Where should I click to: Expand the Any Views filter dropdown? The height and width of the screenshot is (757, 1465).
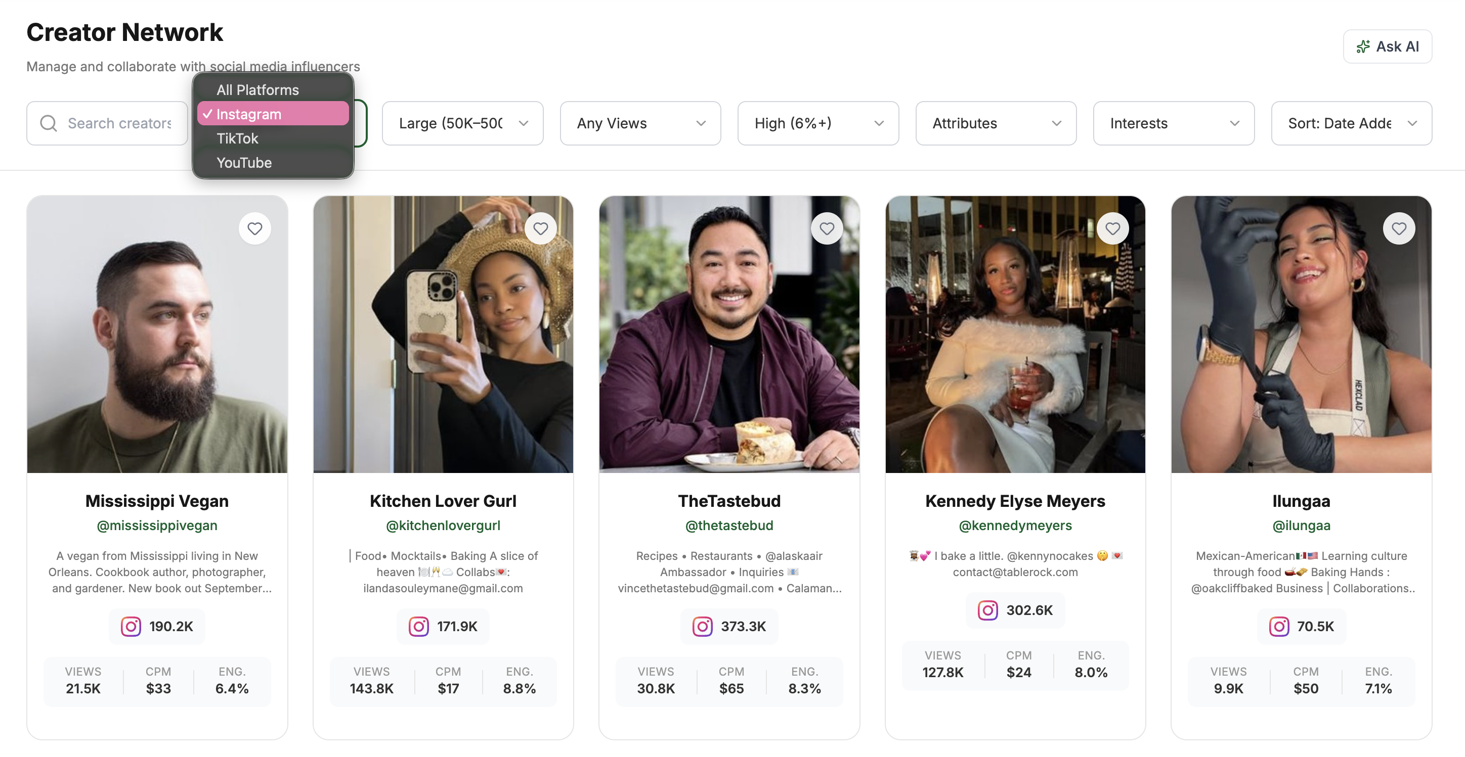[x=640, y=123]
